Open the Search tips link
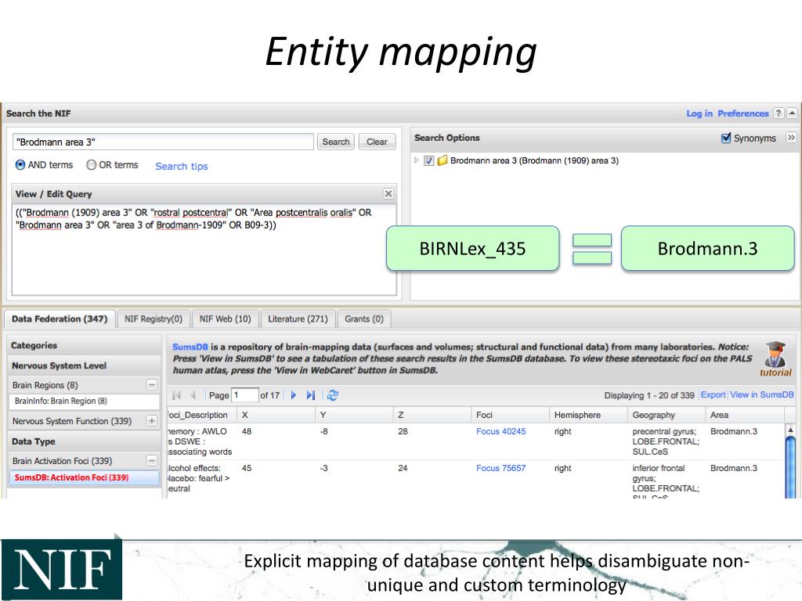 182,166
